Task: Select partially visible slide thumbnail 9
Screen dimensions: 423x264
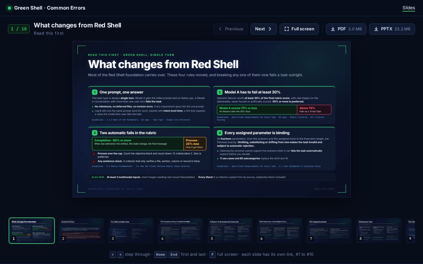Action: coord(410,231)
